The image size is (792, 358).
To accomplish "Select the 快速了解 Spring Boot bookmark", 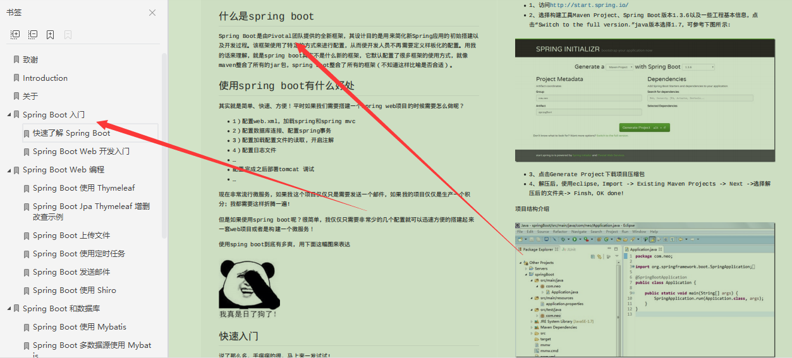I will [71, 133].
